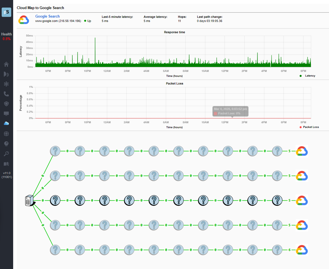Click the pS logo in the top-left corner

tap(6, 12)
